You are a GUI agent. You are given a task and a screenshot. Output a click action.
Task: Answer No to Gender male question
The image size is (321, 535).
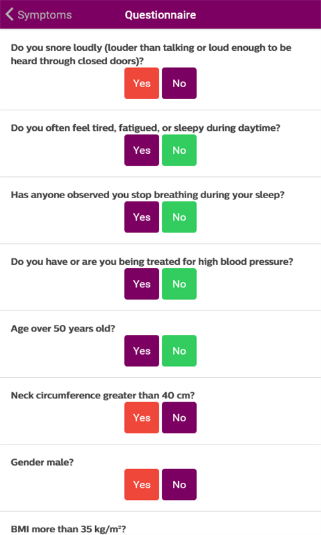pos(179,485)
